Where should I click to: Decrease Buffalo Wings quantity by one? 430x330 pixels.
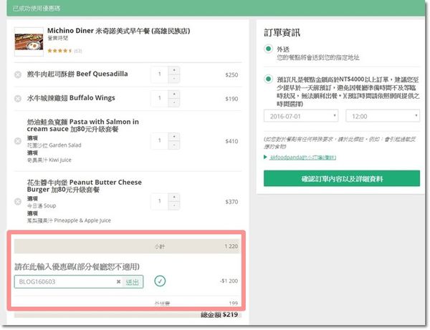(x=175, y=102)
